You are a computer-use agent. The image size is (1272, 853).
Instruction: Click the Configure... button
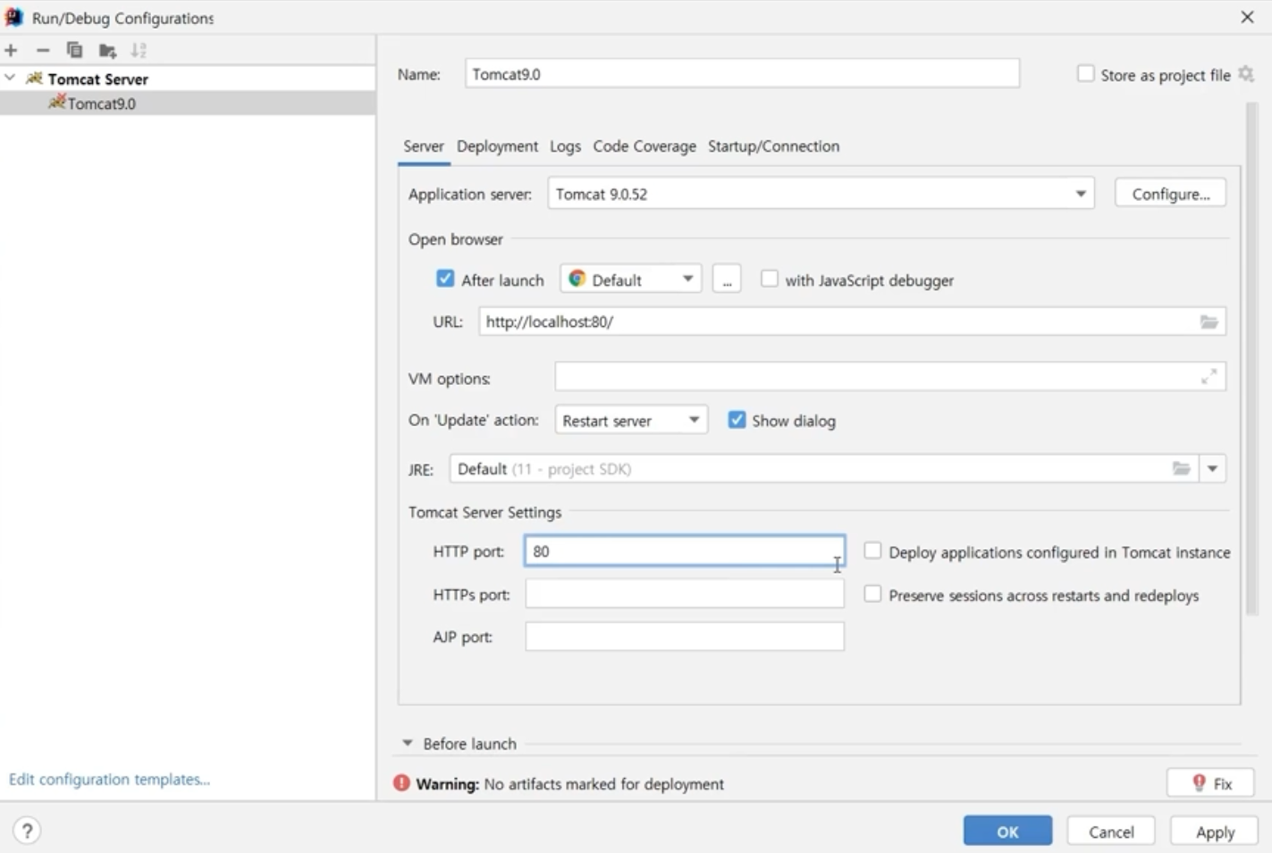1170,194
